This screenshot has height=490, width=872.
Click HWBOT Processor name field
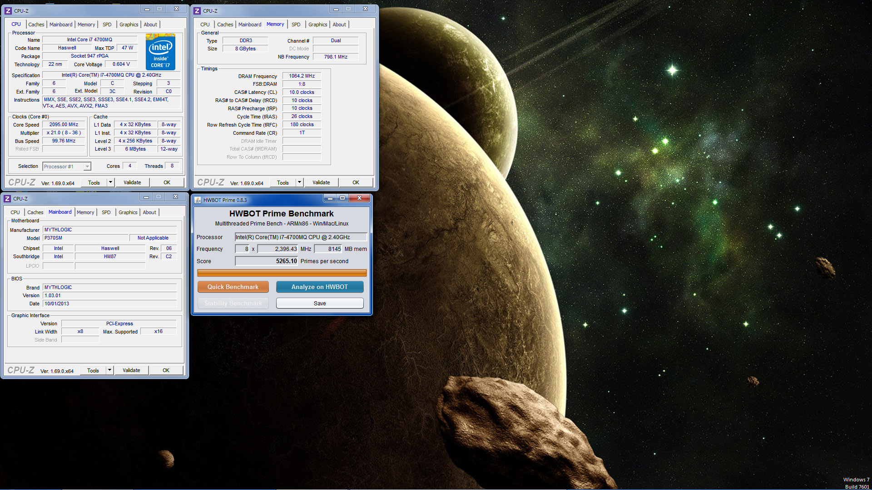(301, 237)
